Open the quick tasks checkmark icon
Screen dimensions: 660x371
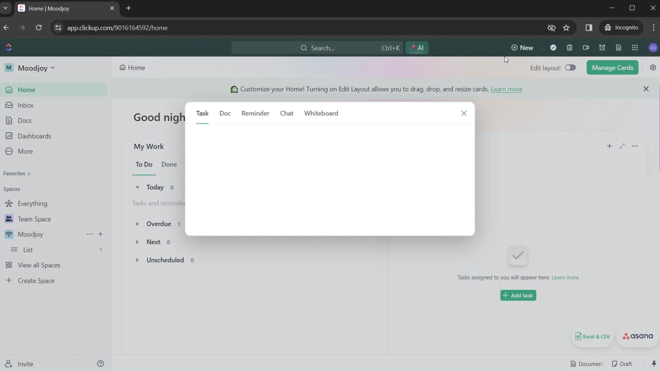[553, 48]
